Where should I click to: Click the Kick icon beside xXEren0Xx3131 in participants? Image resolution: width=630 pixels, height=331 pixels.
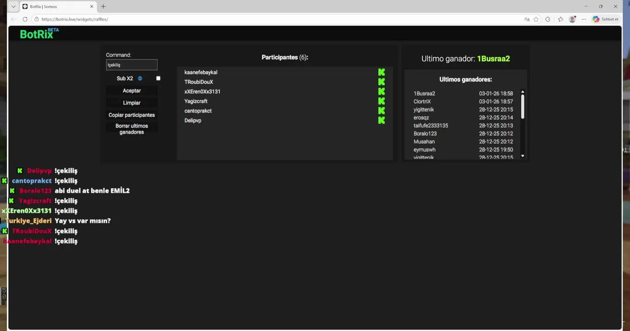tap(381, 91)
